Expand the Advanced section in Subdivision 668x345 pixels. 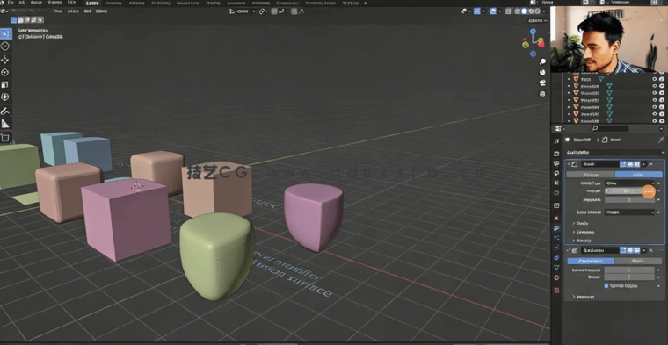584,297
